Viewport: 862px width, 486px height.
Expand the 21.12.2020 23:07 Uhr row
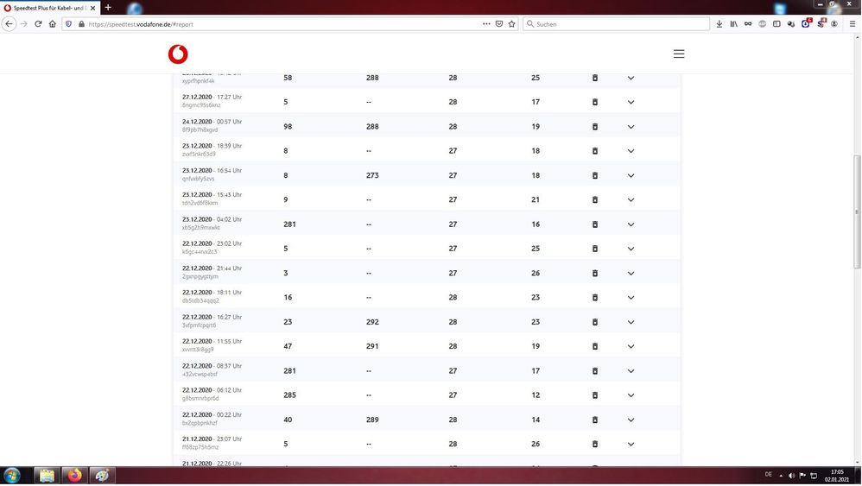(x=631, y=445)
